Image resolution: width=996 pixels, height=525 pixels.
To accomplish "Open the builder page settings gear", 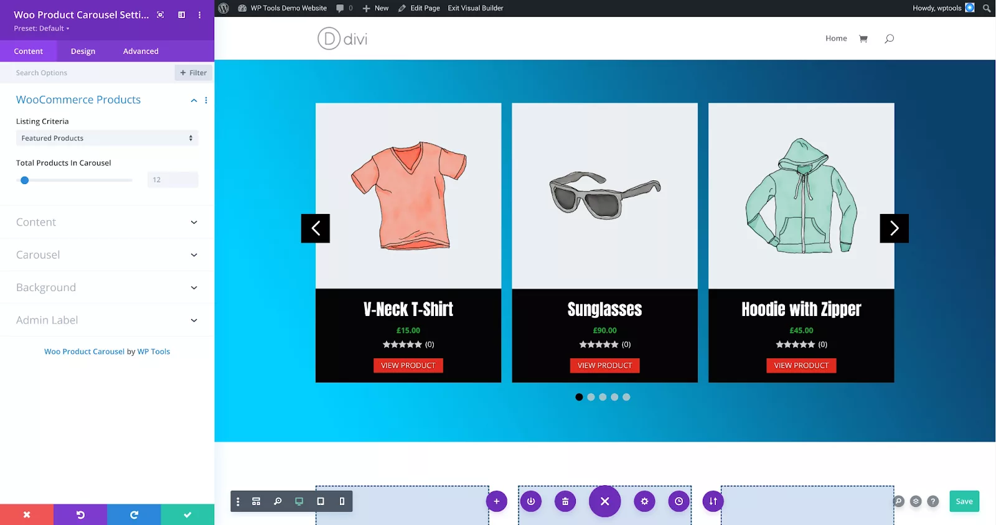I will (644, 501).
